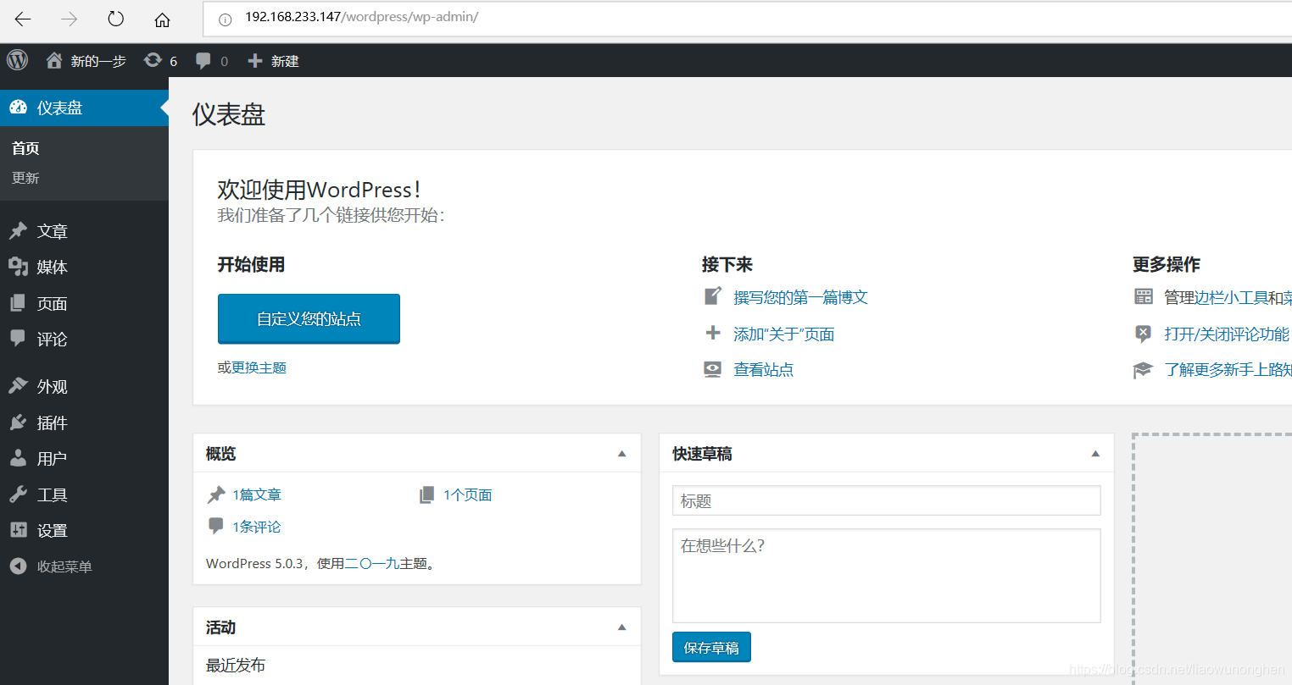Click the site info icon in address bar
Screen dimensions: 1292x685
pyautogui.click(x=225, y=19)
